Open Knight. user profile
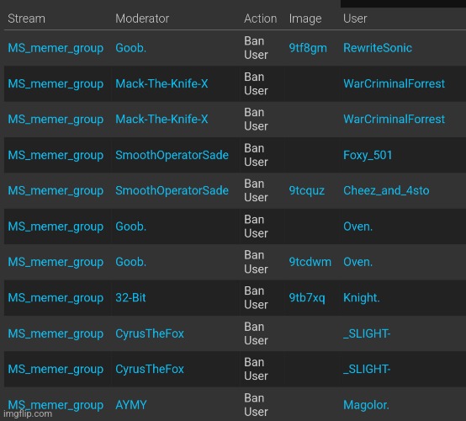This screenshot has width=466, height=421. click(x=362, y=298)
